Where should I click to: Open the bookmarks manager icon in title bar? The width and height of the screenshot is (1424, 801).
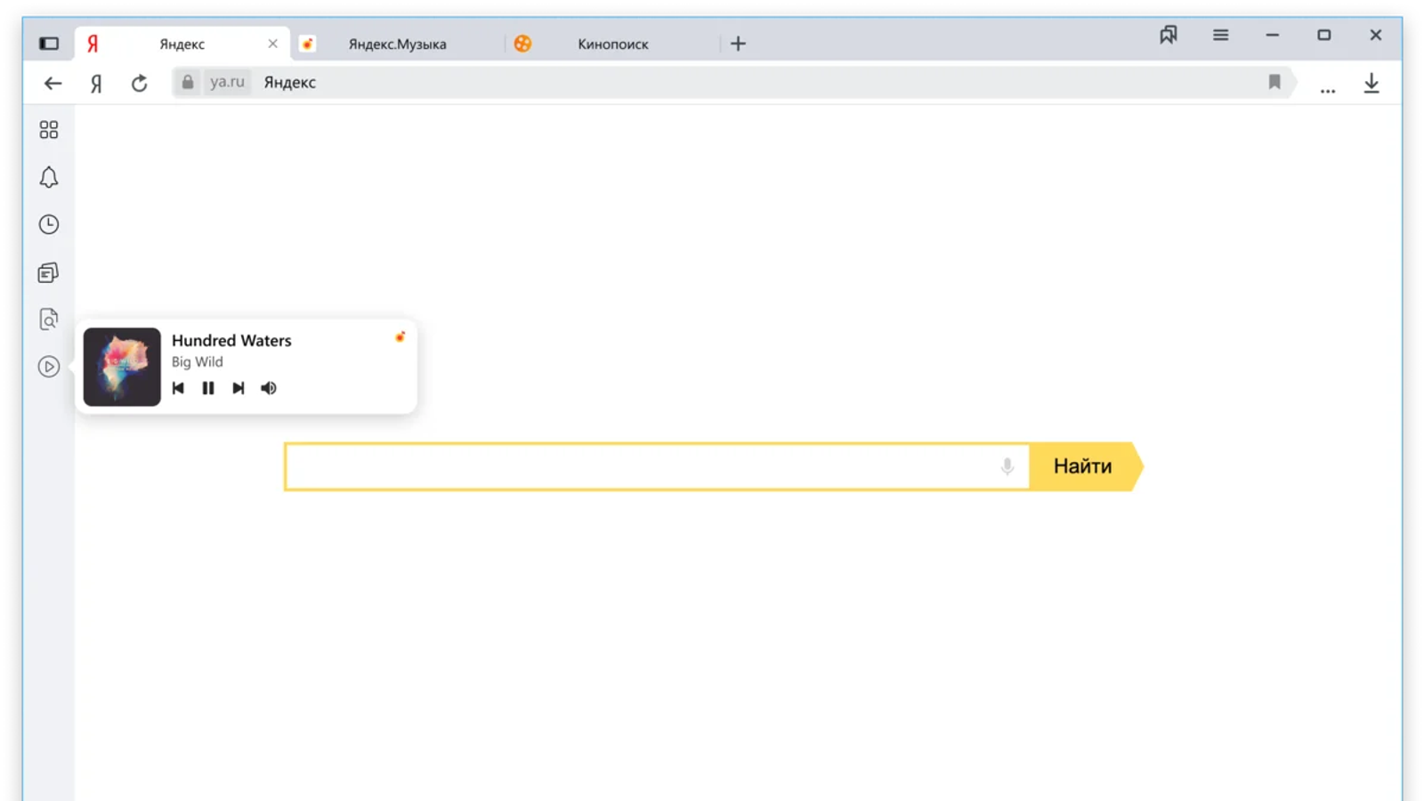pyautogui.click(x=1169, y=35)
